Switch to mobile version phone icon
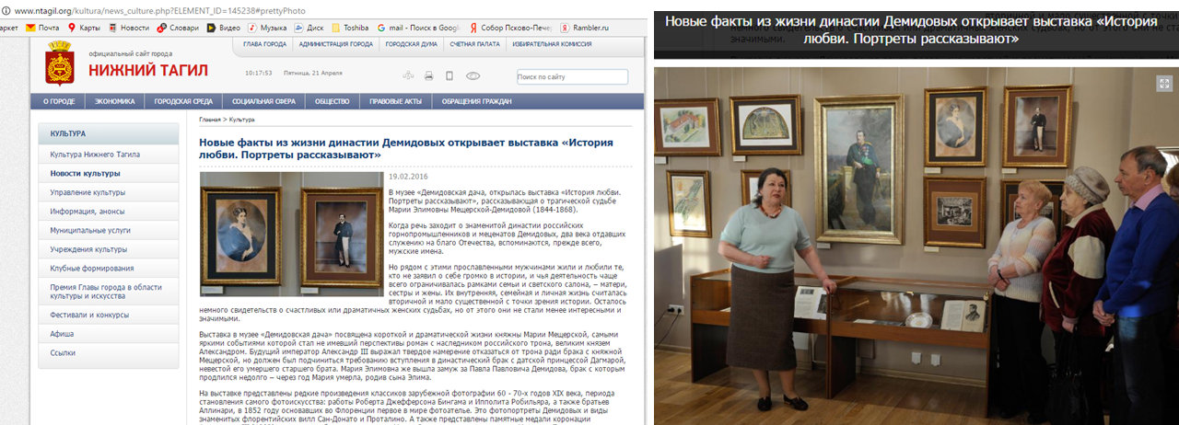 (451, 75)
